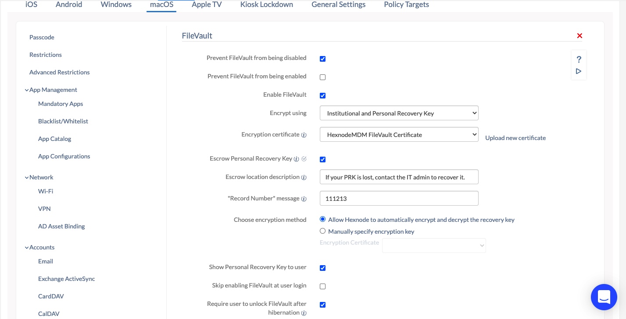Open Wi-Fi settings in sidebar
Viewport: 626px width, 319px height.
46,191
